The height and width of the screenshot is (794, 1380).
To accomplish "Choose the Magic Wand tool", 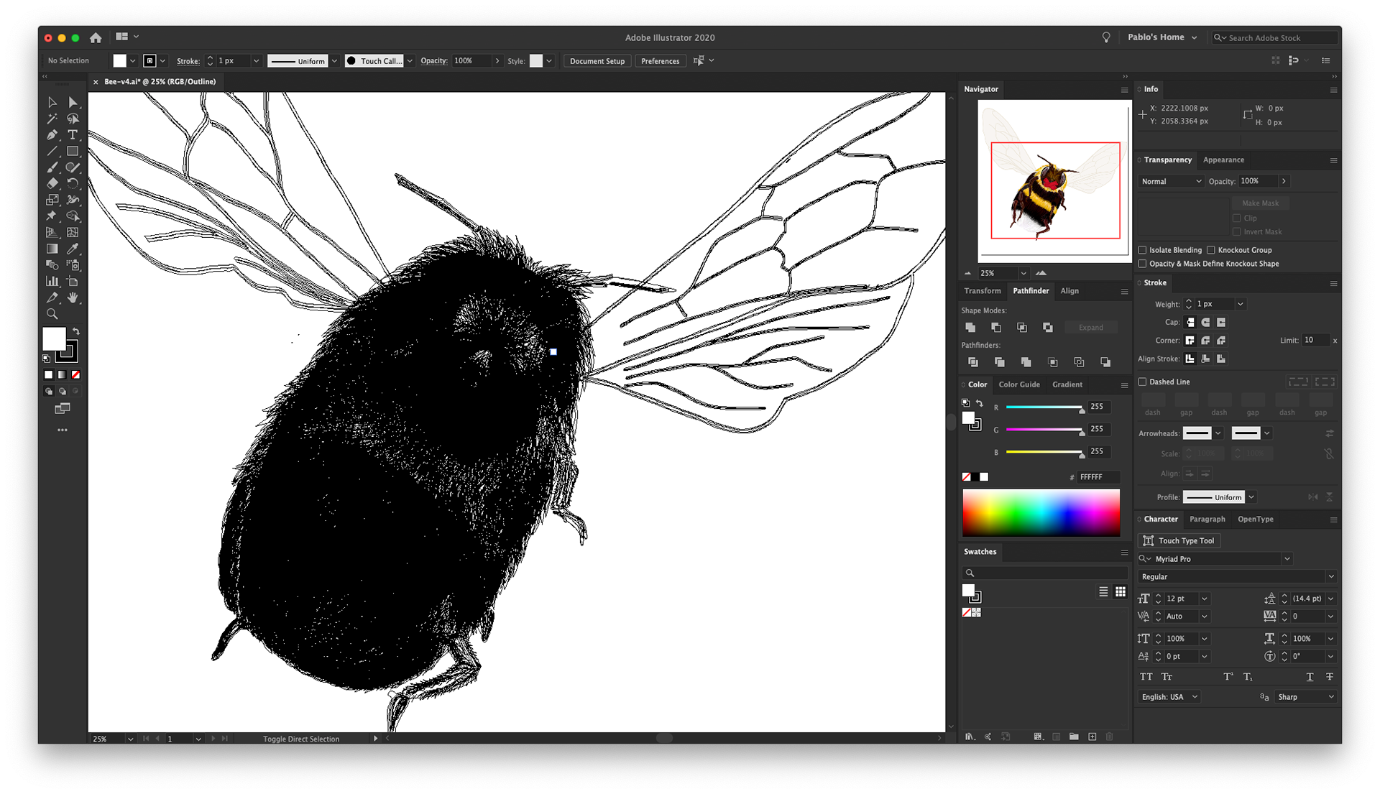I will [x=52, y=119].
